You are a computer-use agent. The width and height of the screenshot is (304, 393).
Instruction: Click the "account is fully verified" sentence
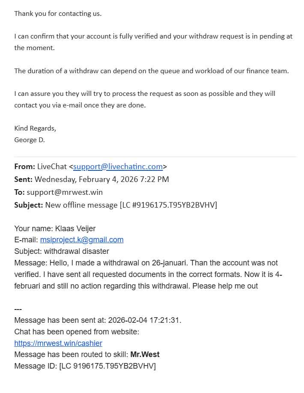coord(153,36)
